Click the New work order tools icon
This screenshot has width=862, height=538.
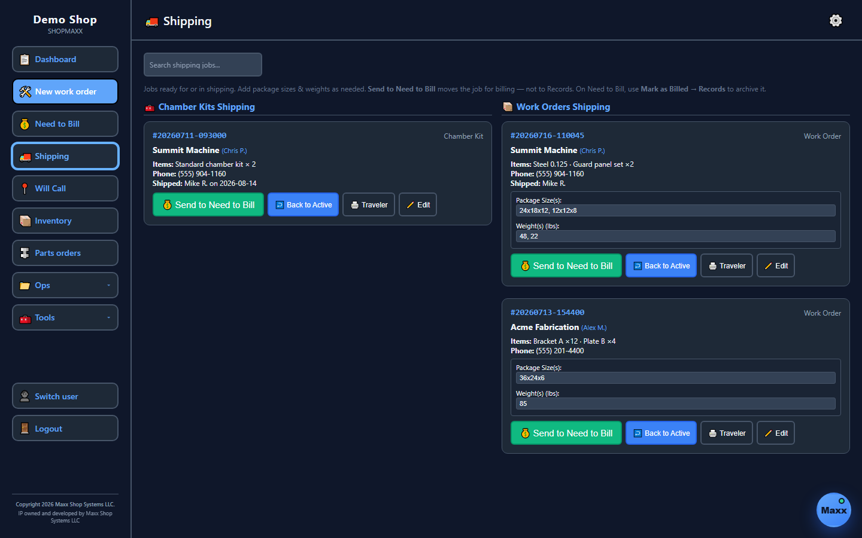25,92
